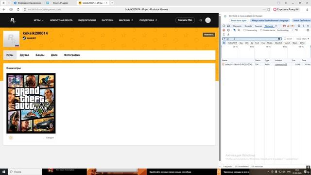Click the Don't show again button

tap(239, 20)
